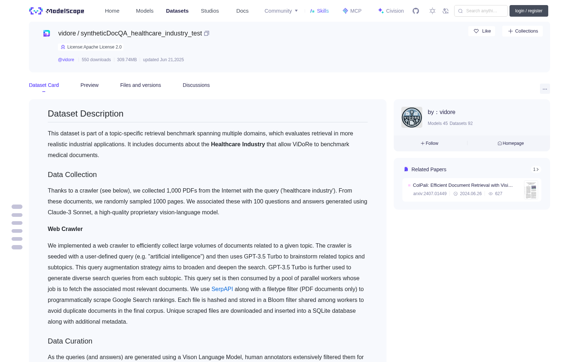This screenshot has width=579, height=362.
Task: Click the "updated Jun 21,2025" text
Action: tap(164, 60)
